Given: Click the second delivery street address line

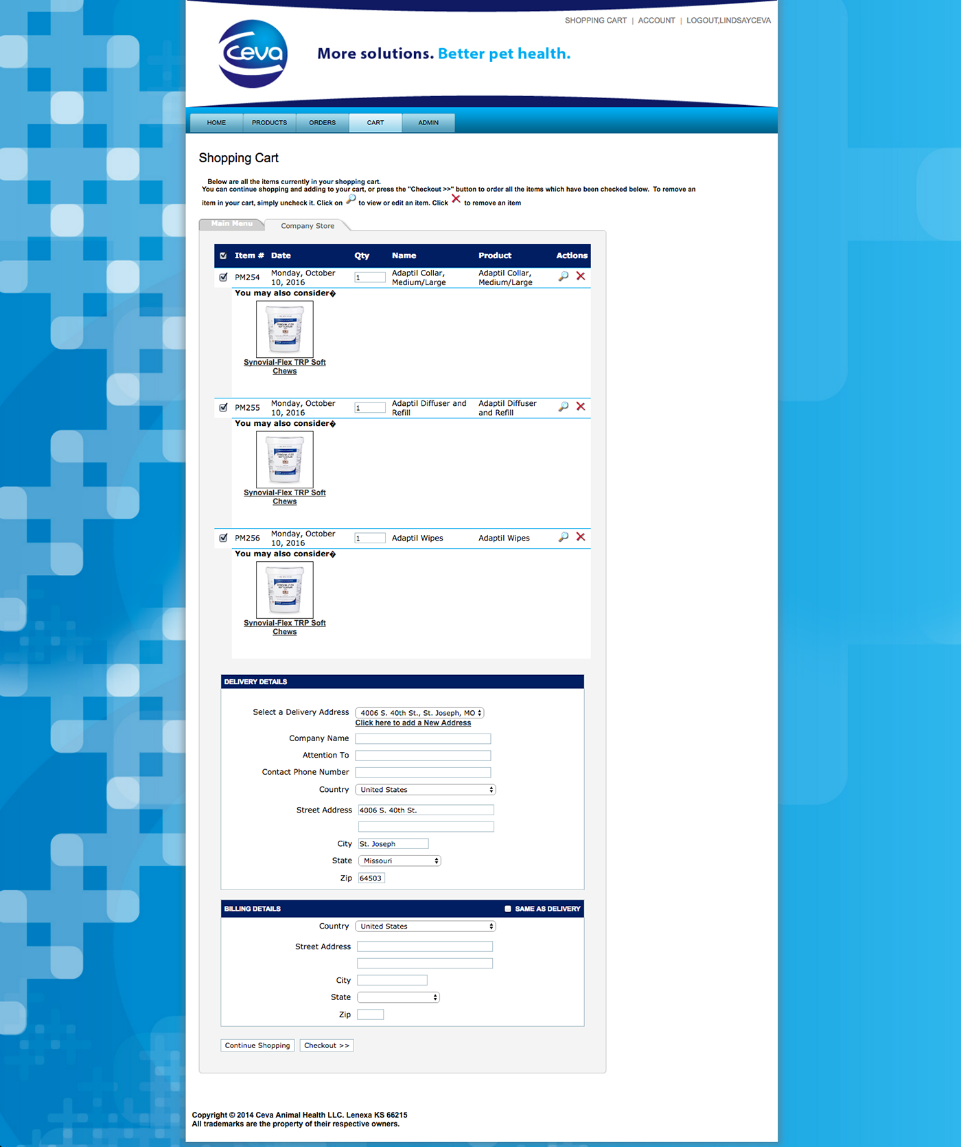Looking at the screenshot, I should (426, 827).
